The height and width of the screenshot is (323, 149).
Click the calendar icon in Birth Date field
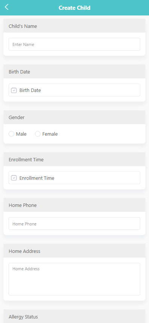point(14,90)
